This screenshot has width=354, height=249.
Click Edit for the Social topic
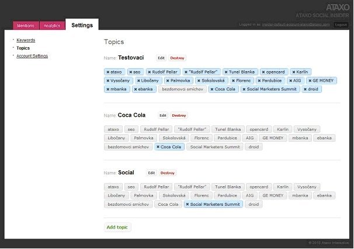pos(151,173)
